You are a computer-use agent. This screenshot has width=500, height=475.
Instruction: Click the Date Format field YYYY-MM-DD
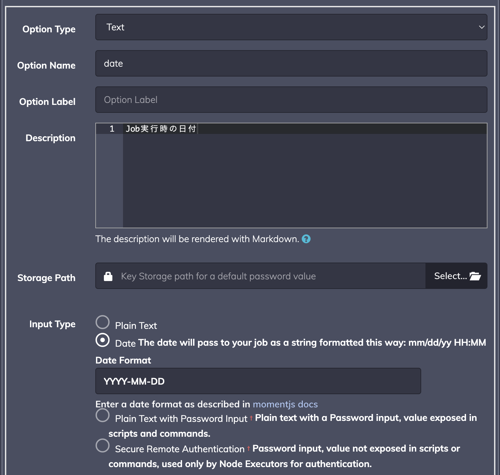pos(258,381)
